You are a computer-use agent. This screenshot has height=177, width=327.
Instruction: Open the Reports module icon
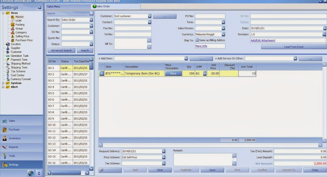point(5,147)
